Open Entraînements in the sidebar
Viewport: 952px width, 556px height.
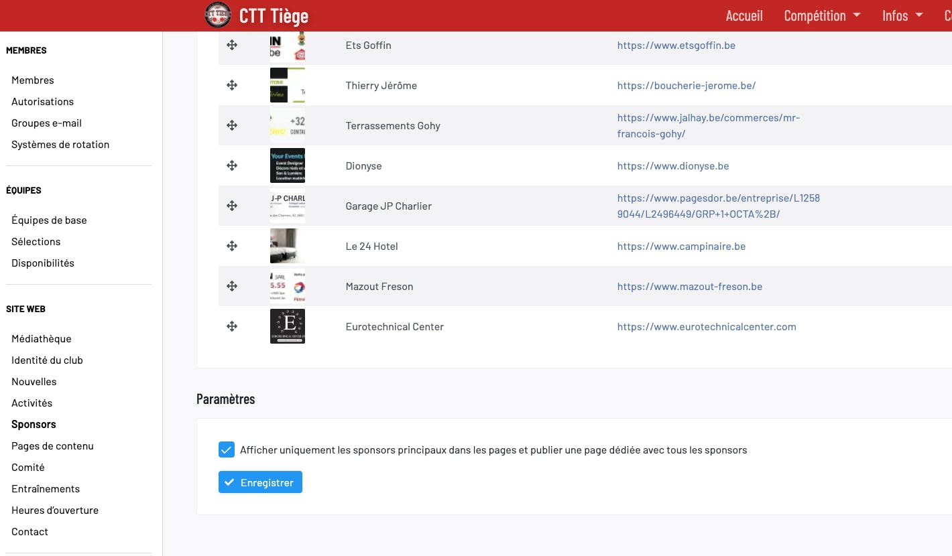46,489
